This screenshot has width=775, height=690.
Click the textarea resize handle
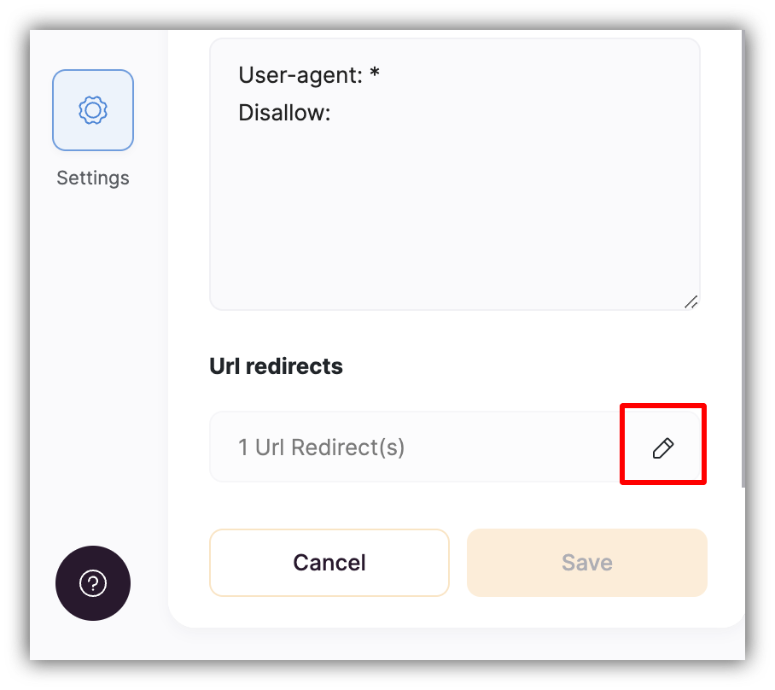(x=692, y=301)
